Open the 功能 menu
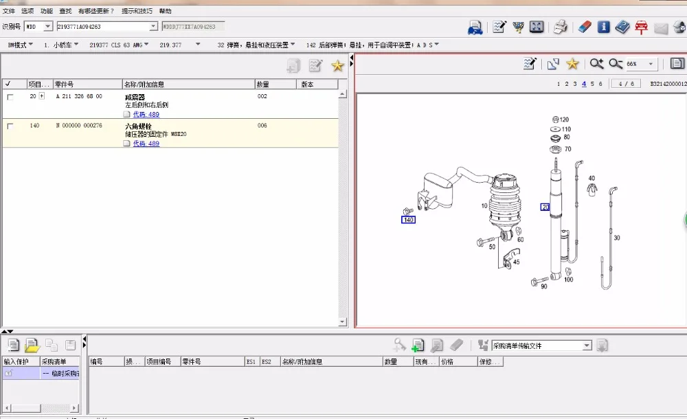The height and width of the screenshot is (419, 687). [47, 11]
